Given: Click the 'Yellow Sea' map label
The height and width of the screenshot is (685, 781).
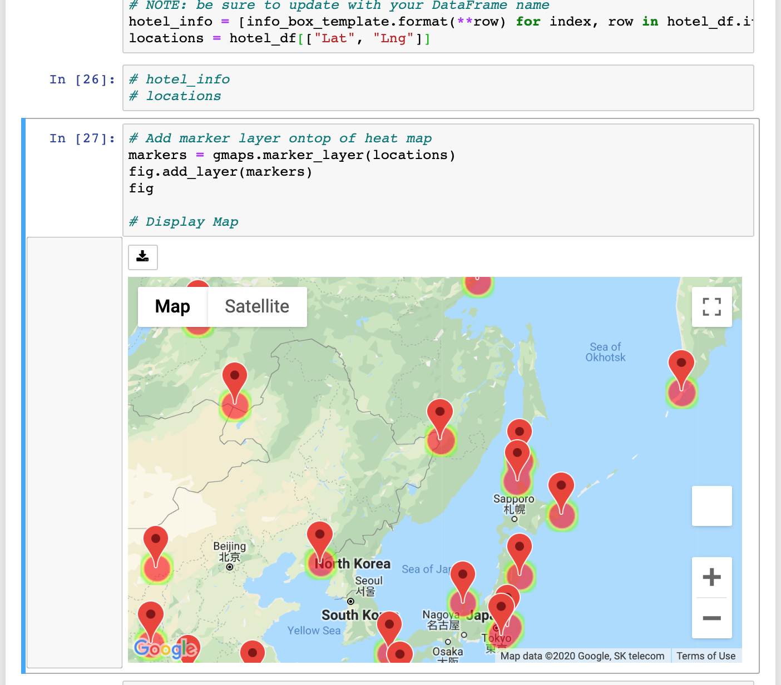Looking at the screenshot, I should coord(314,631).
